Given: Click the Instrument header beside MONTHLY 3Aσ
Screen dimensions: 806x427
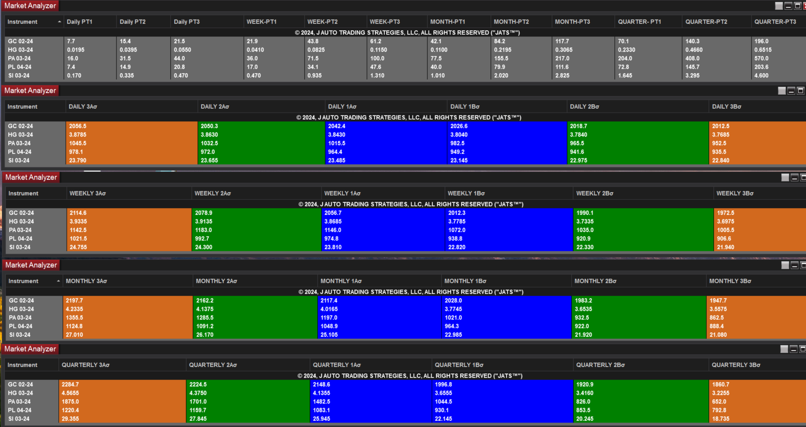Looking at the screenshot, I should pyautogui.click(x=34, y=281).
